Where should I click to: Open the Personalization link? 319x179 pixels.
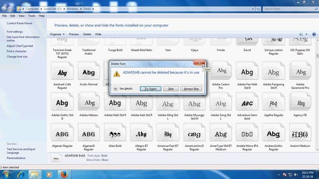[x=16, y=158]
